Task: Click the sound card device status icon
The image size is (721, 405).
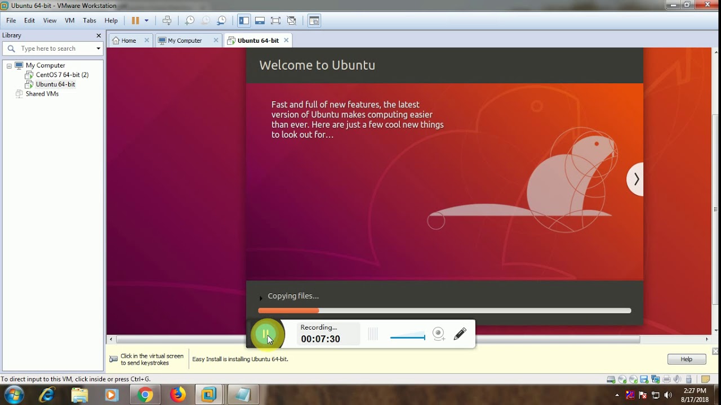Action: 677,380
